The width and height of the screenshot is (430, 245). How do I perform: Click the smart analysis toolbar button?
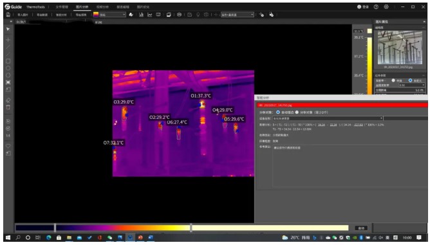pyautogui.click(x=61, y=15)
